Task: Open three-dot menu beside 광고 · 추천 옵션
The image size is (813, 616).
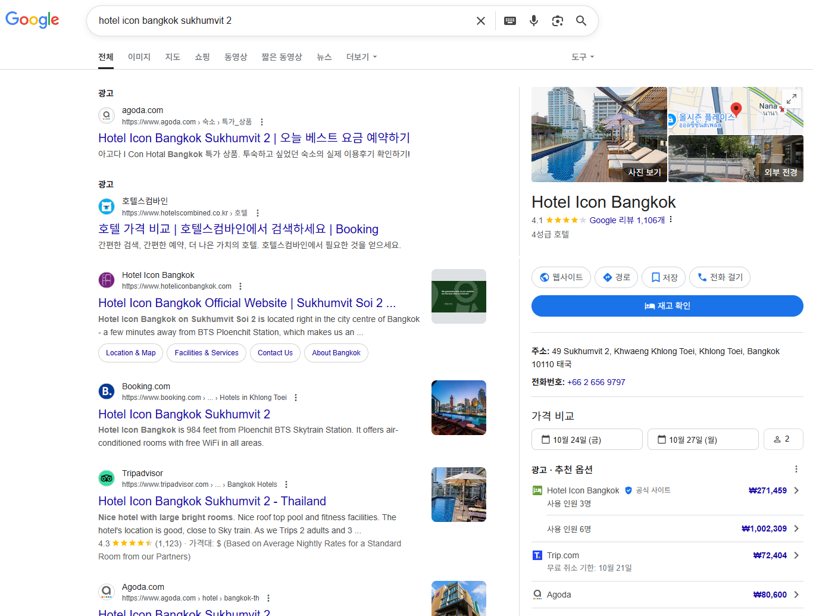Action: pos(796,469)
